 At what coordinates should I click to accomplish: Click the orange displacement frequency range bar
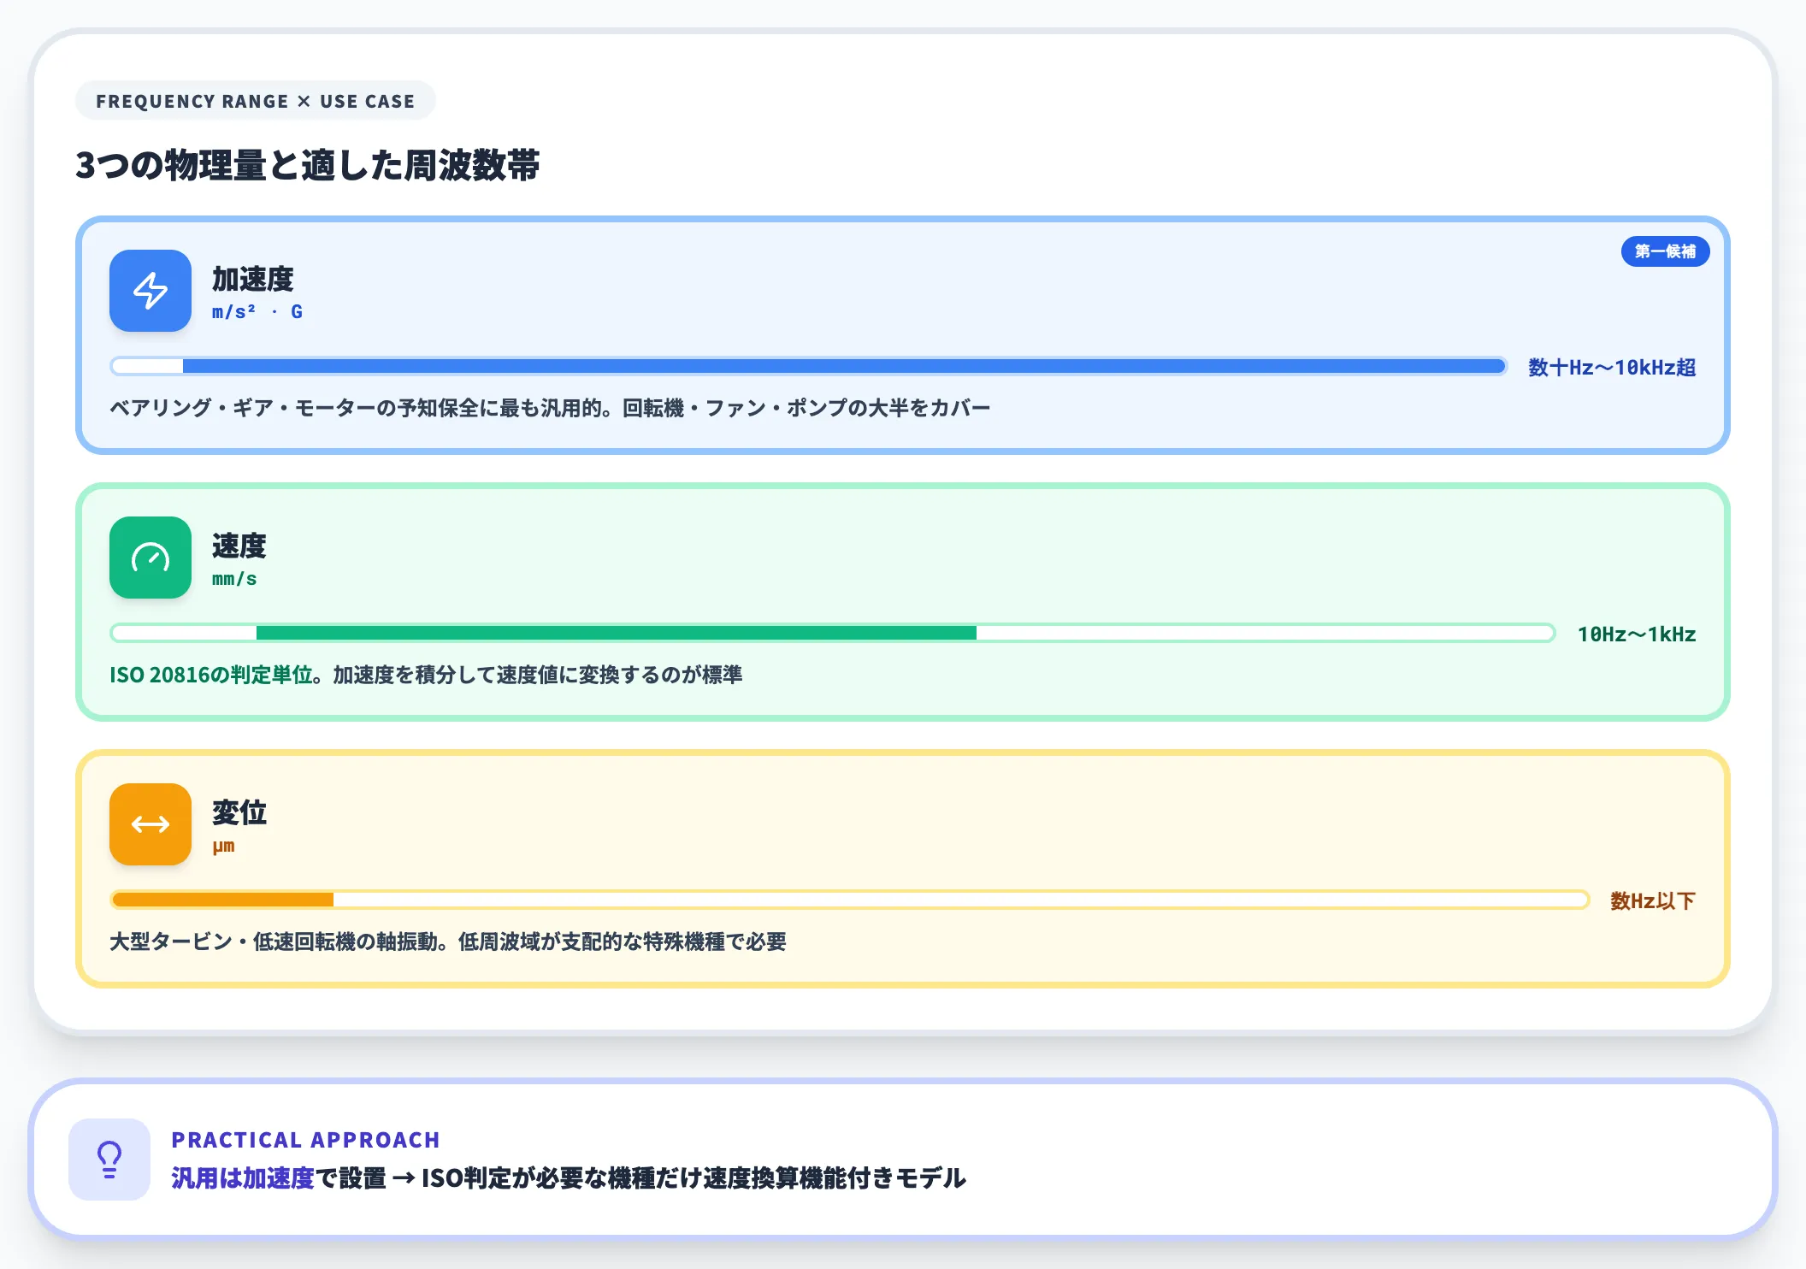click(849, 900)
